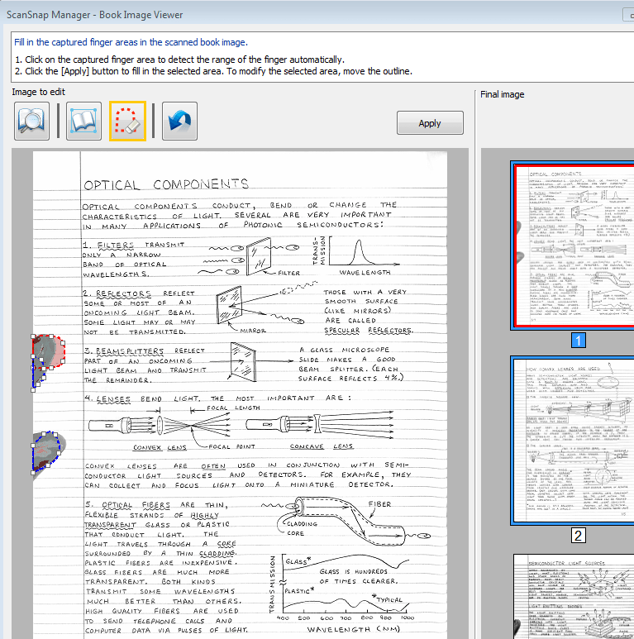Select the finger area fill eraser tool

tap(127, 122)
